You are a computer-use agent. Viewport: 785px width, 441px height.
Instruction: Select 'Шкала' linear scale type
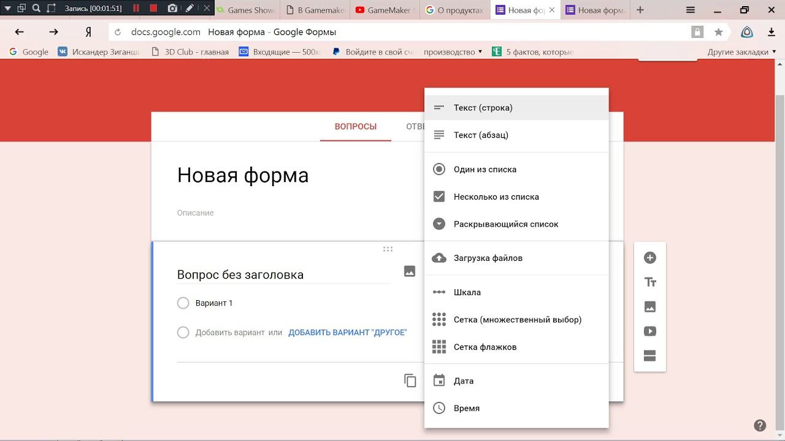click(x=467, y=292)
